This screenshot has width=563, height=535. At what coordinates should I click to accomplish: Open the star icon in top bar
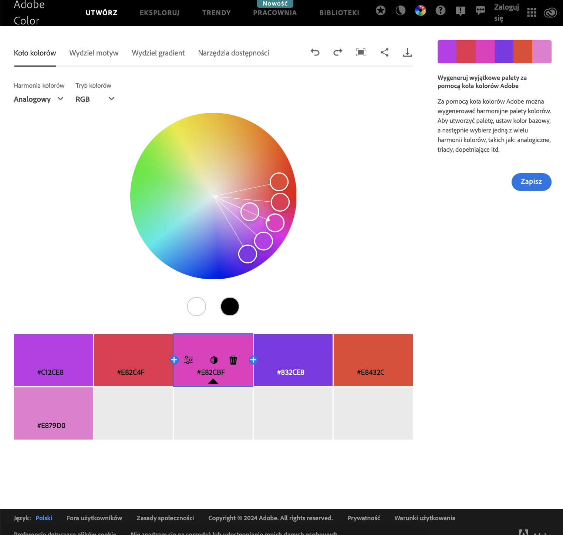381,10
